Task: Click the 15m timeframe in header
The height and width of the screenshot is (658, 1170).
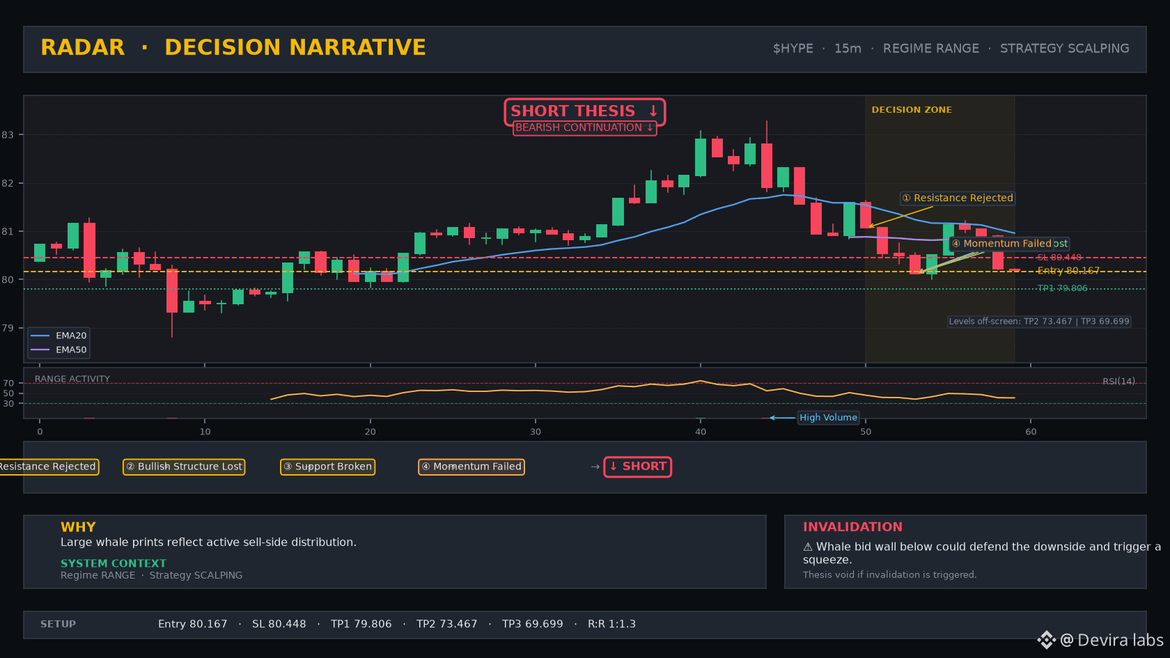Action: coord(848,49)
